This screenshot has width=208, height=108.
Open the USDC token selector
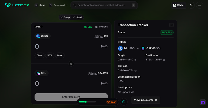pos(43,36)
